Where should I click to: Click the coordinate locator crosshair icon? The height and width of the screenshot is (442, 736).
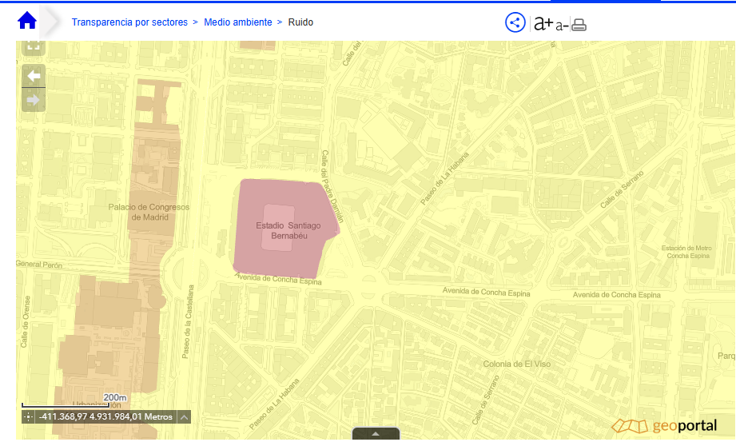coord(28,416)
